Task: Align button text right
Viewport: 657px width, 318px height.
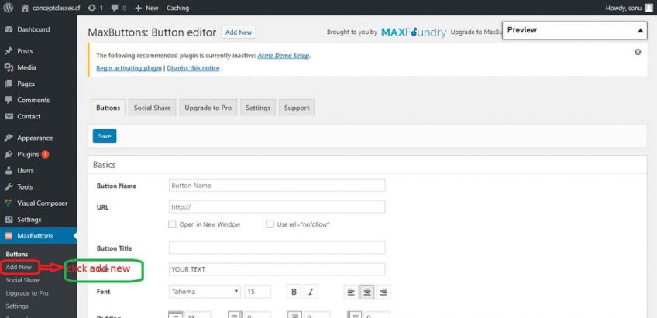Action: point(383,292)
